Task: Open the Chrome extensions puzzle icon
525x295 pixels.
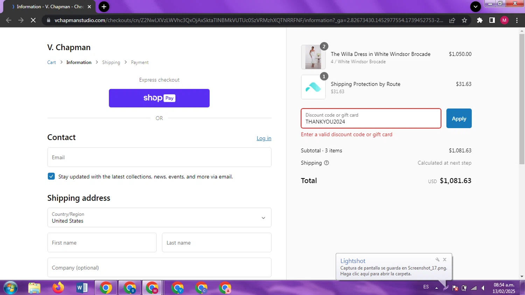Action: click(x=480, y=20)
